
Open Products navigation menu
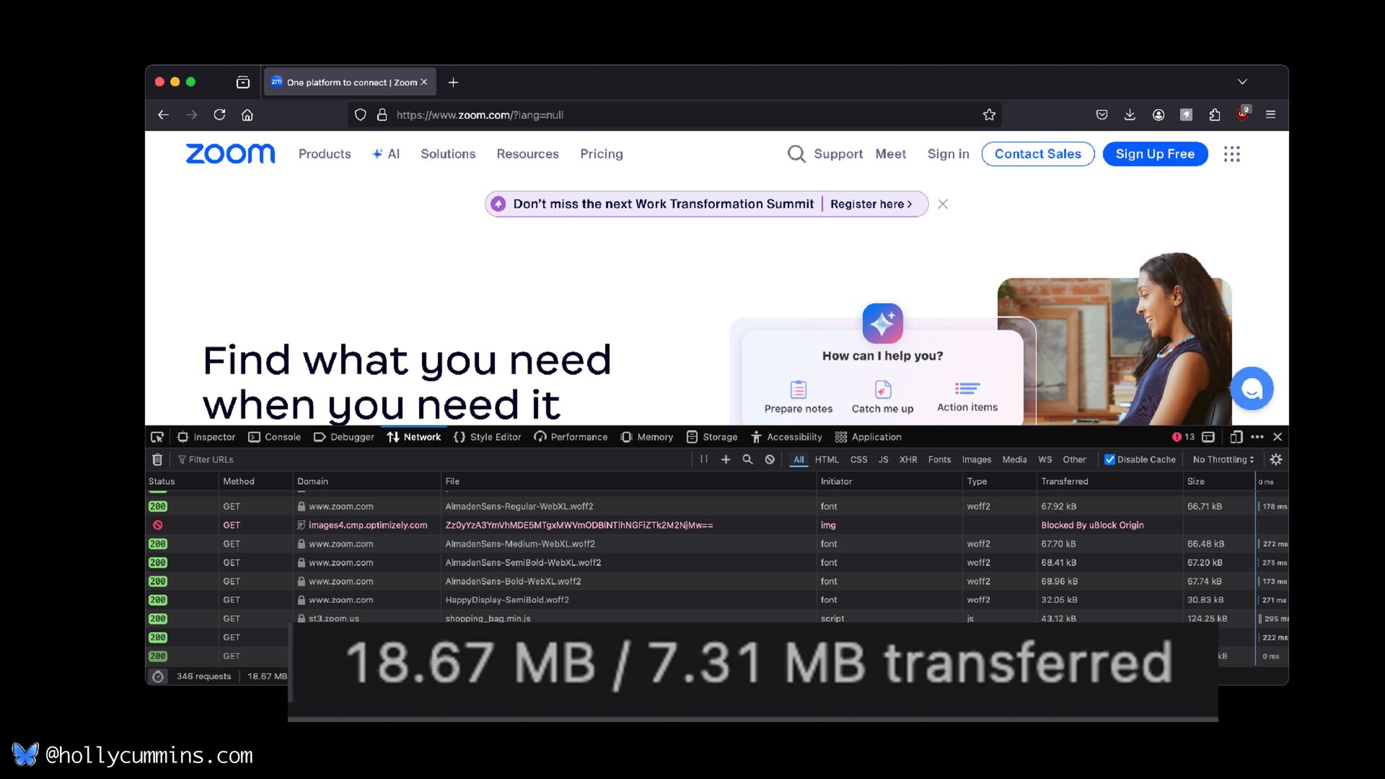pyautogui.click(x=325, y=154)
